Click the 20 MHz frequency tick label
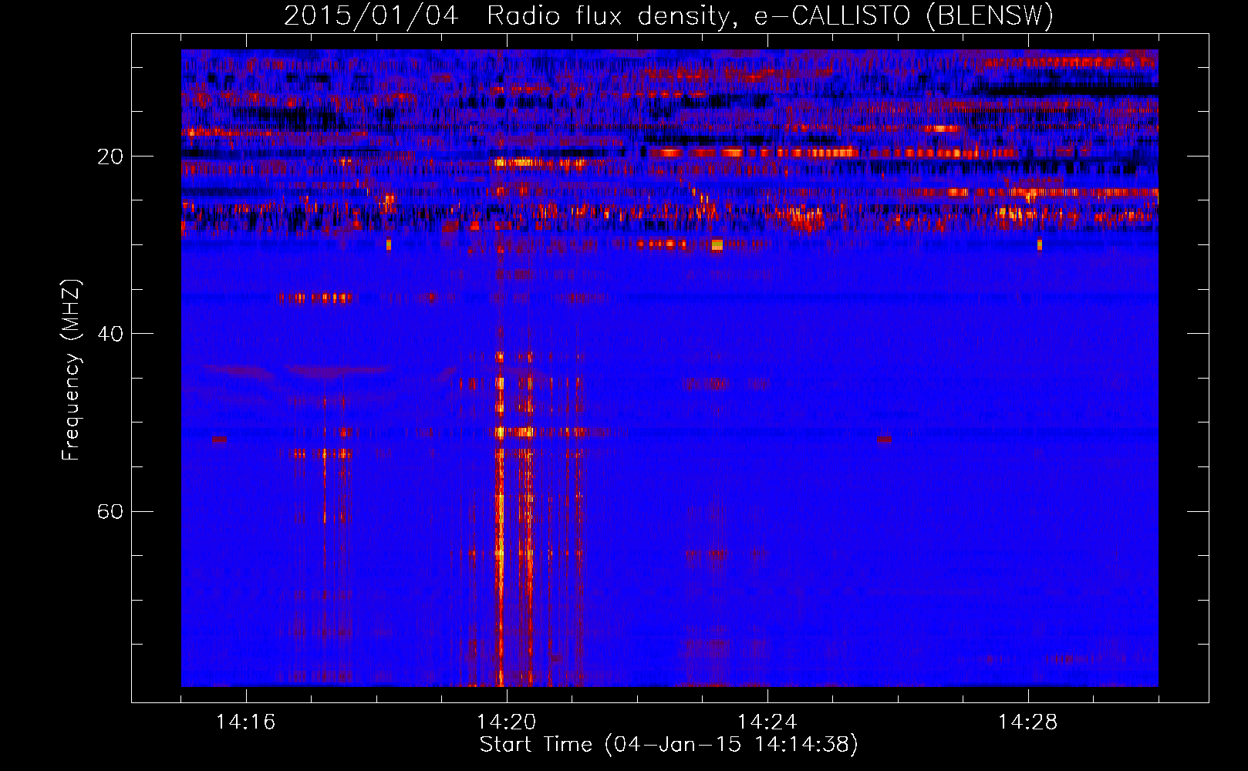The width and height of the screenshot is (1248, 771). coord(110,157)
